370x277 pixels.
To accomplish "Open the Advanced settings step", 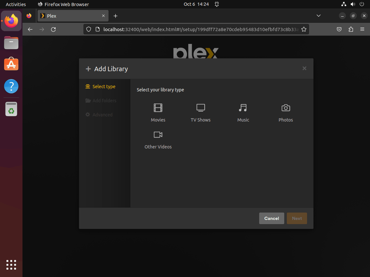I will tap(99, 114).
